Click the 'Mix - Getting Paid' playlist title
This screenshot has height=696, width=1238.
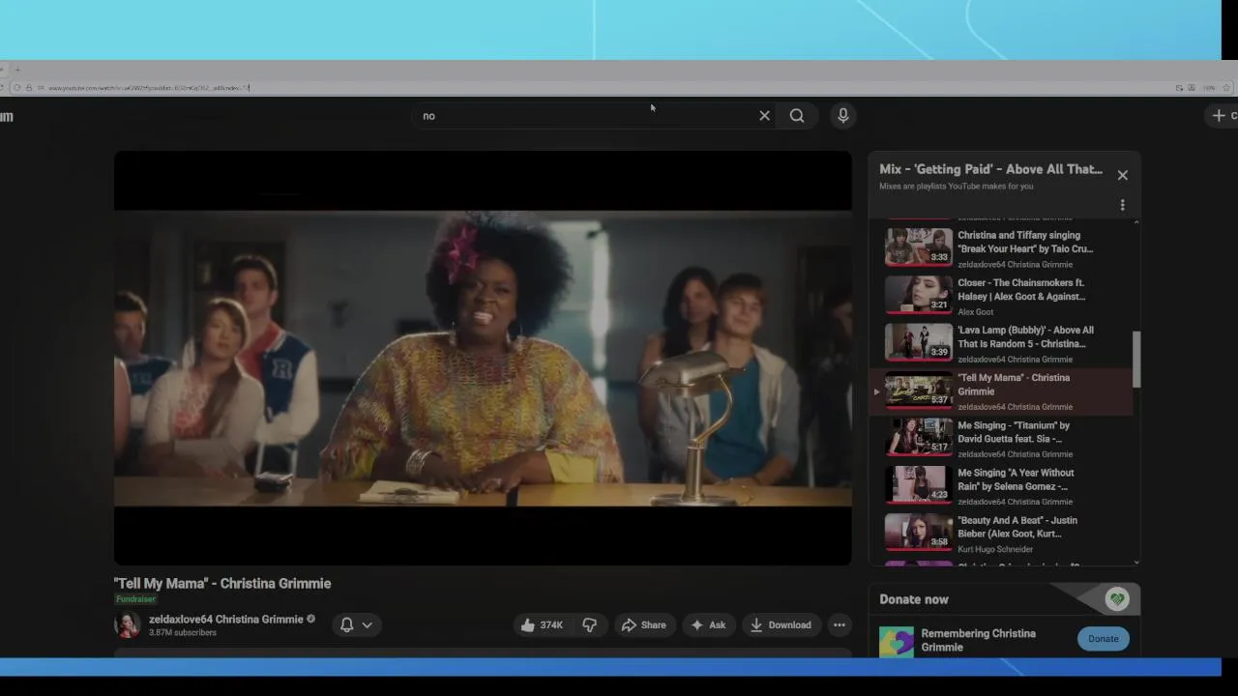[990, 169]
